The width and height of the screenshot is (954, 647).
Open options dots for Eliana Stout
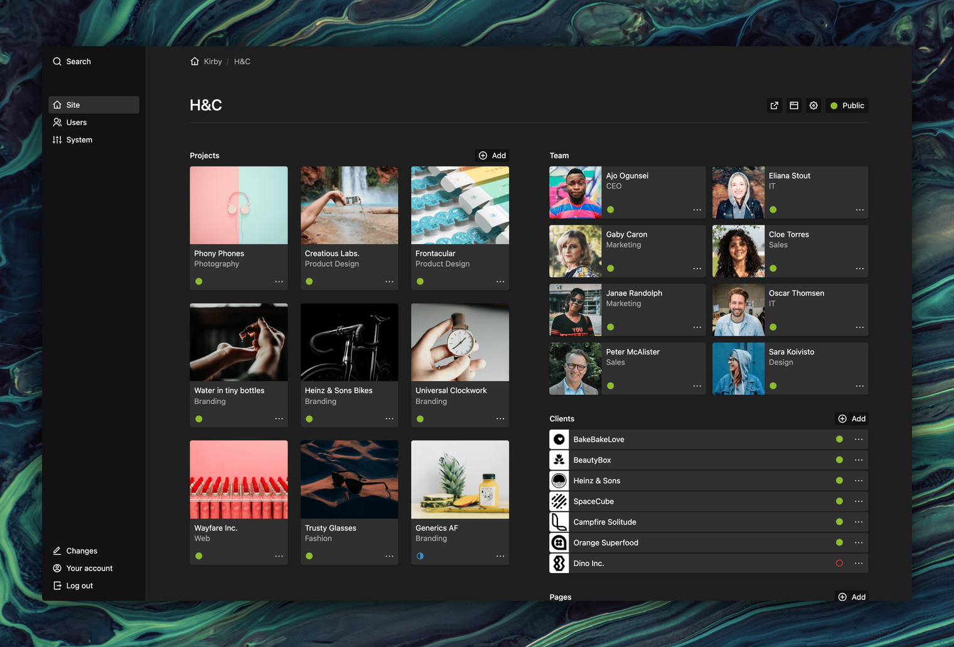pyautogui.click(x=860, y=210)
